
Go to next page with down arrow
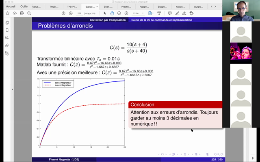[x=70, y=13]
